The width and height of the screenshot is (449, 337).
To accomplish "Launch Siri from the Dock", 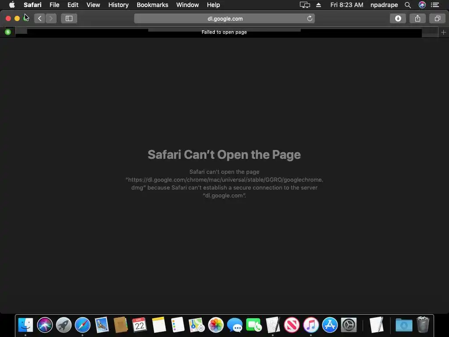I will pyautogui.click(x=45, y=325).
